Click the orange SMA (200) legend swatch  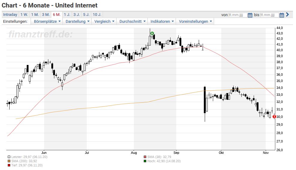9,161
